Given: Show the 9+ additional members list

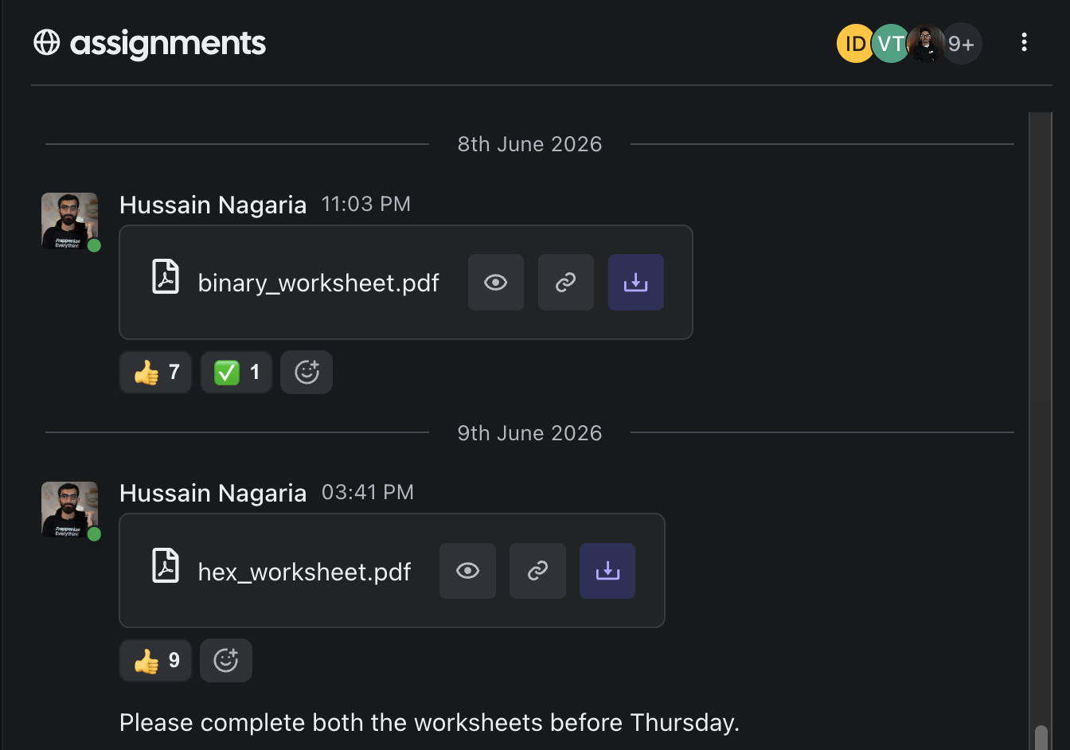Looking at the screenshot, I should pyautogui.click(x=962, y=43).
